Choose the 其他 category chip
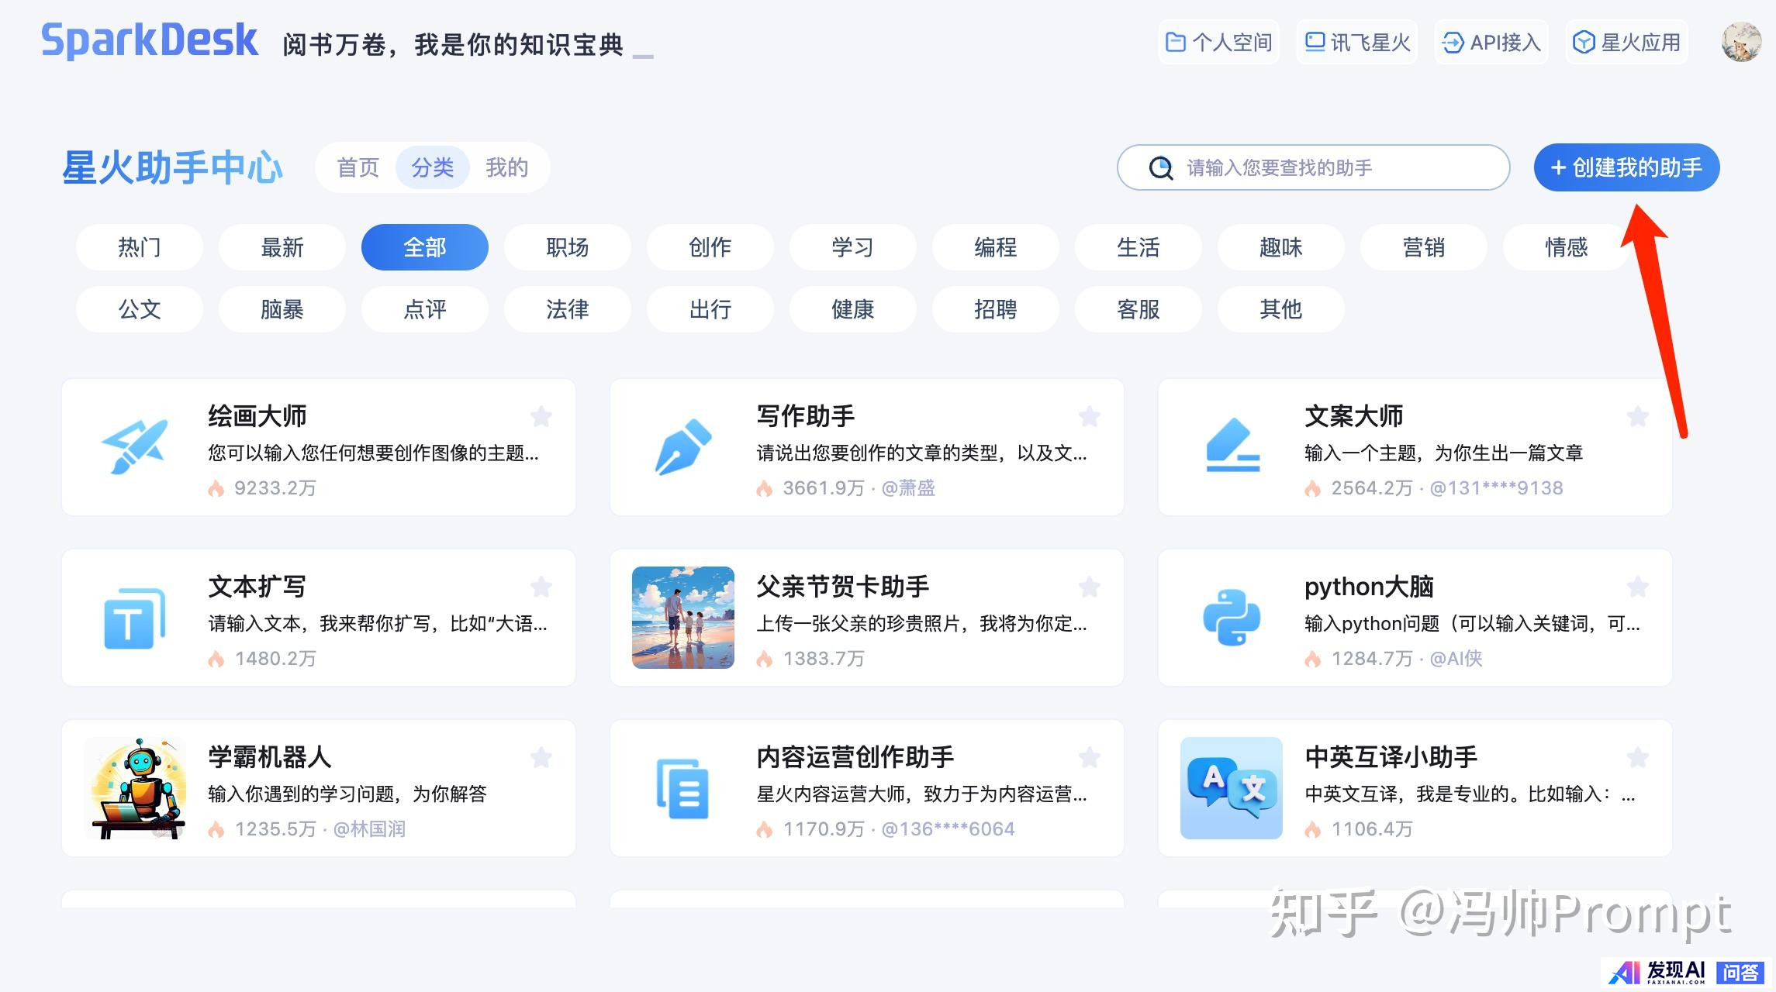Viewport: 1776px width, 992px height. pos(1281,309)
